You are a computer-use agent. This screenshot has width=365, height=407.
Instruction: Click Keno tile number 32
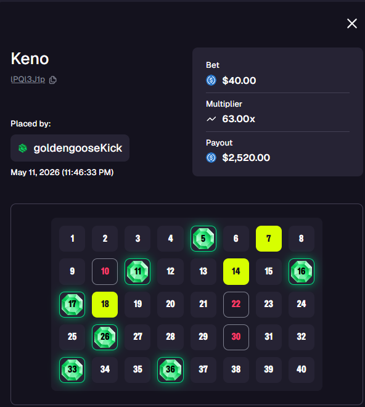pyautogui.click(x=301, y=337)
